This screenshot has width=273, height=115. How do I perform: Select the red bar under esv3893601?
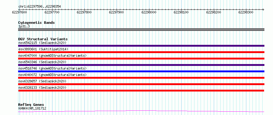[141, 52]
